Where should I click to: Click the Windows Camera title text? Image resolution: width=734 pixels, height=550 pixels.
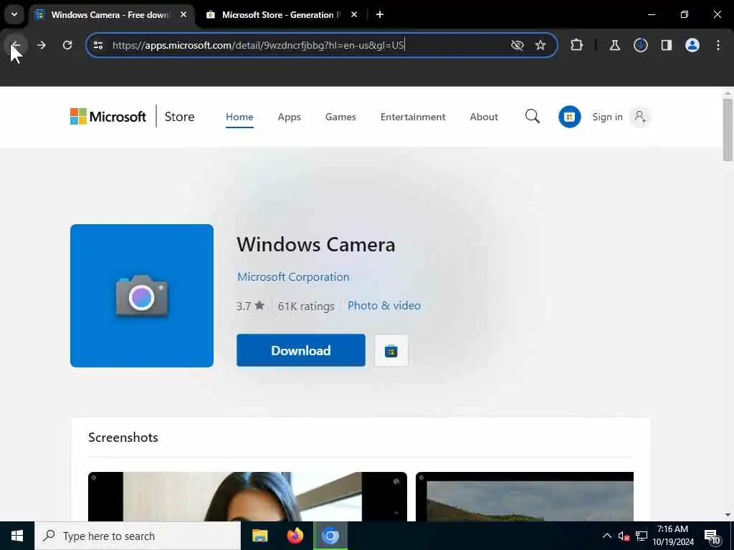(316, 245)
